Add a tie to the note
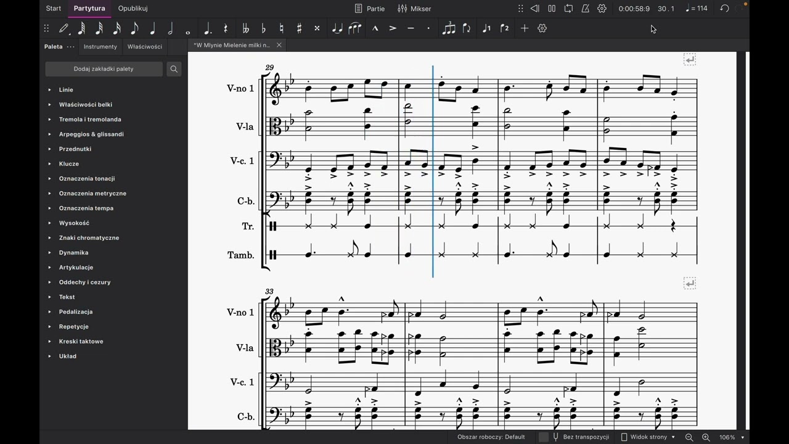The image size is (789, 444). tap(337, 28)
